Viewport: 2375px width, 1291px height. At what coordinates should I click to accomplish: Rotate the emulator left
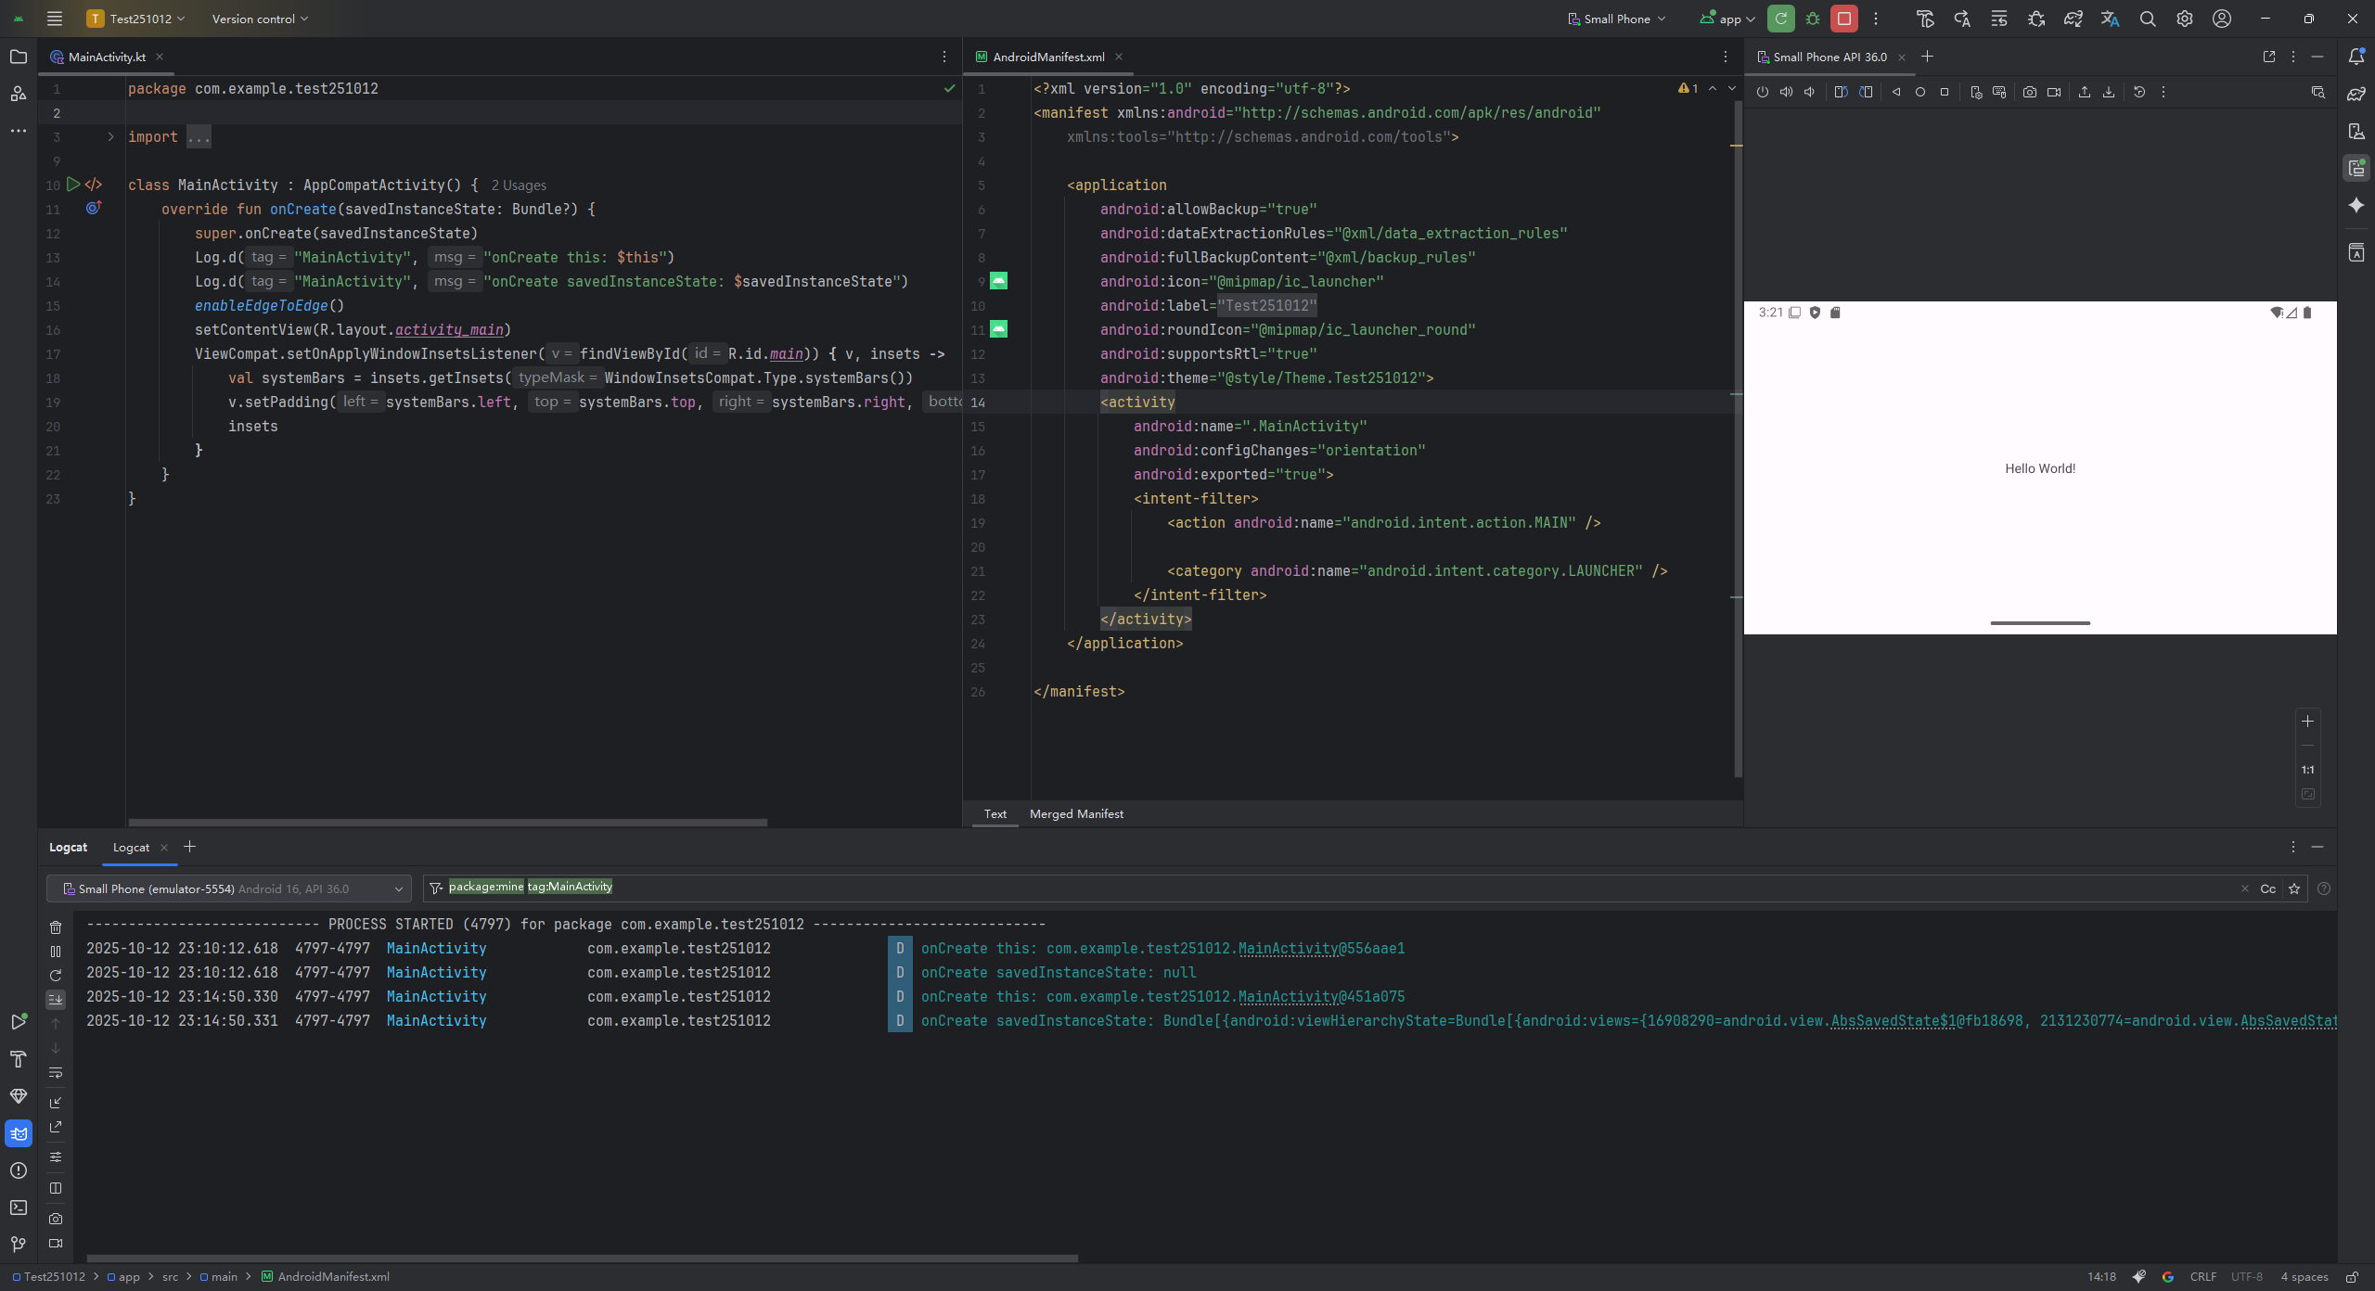1841,92
